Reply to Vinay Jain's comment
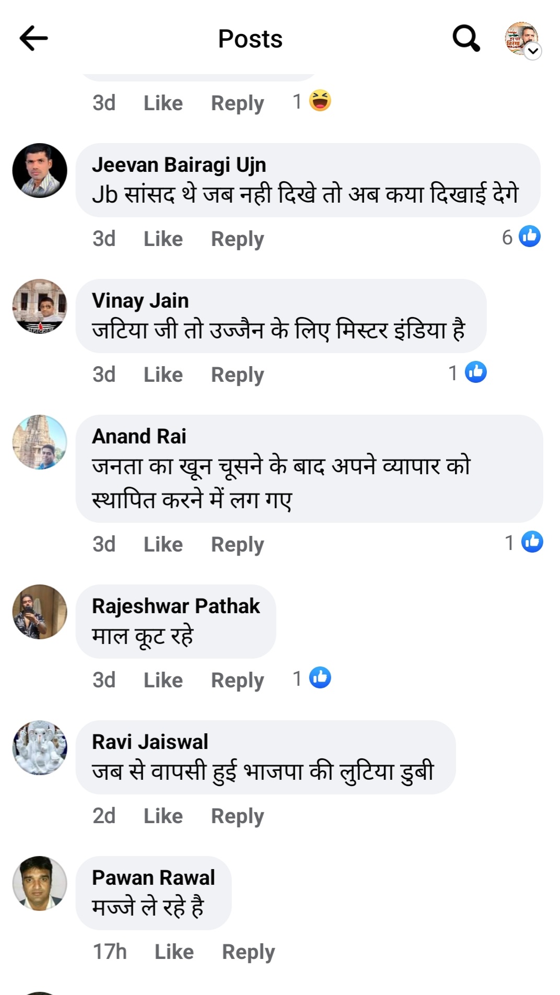The height and width of the screenshot is (995, 560). [237, 375]
